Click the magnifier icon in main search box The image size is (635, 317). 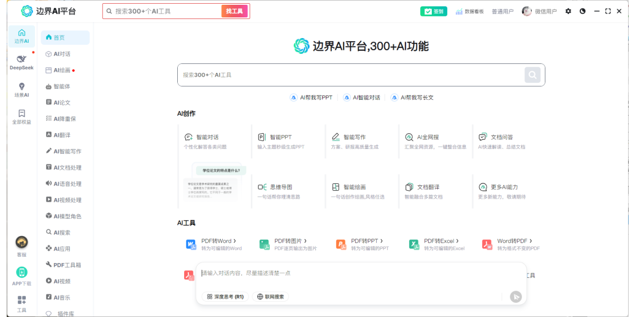click(532, 75)
